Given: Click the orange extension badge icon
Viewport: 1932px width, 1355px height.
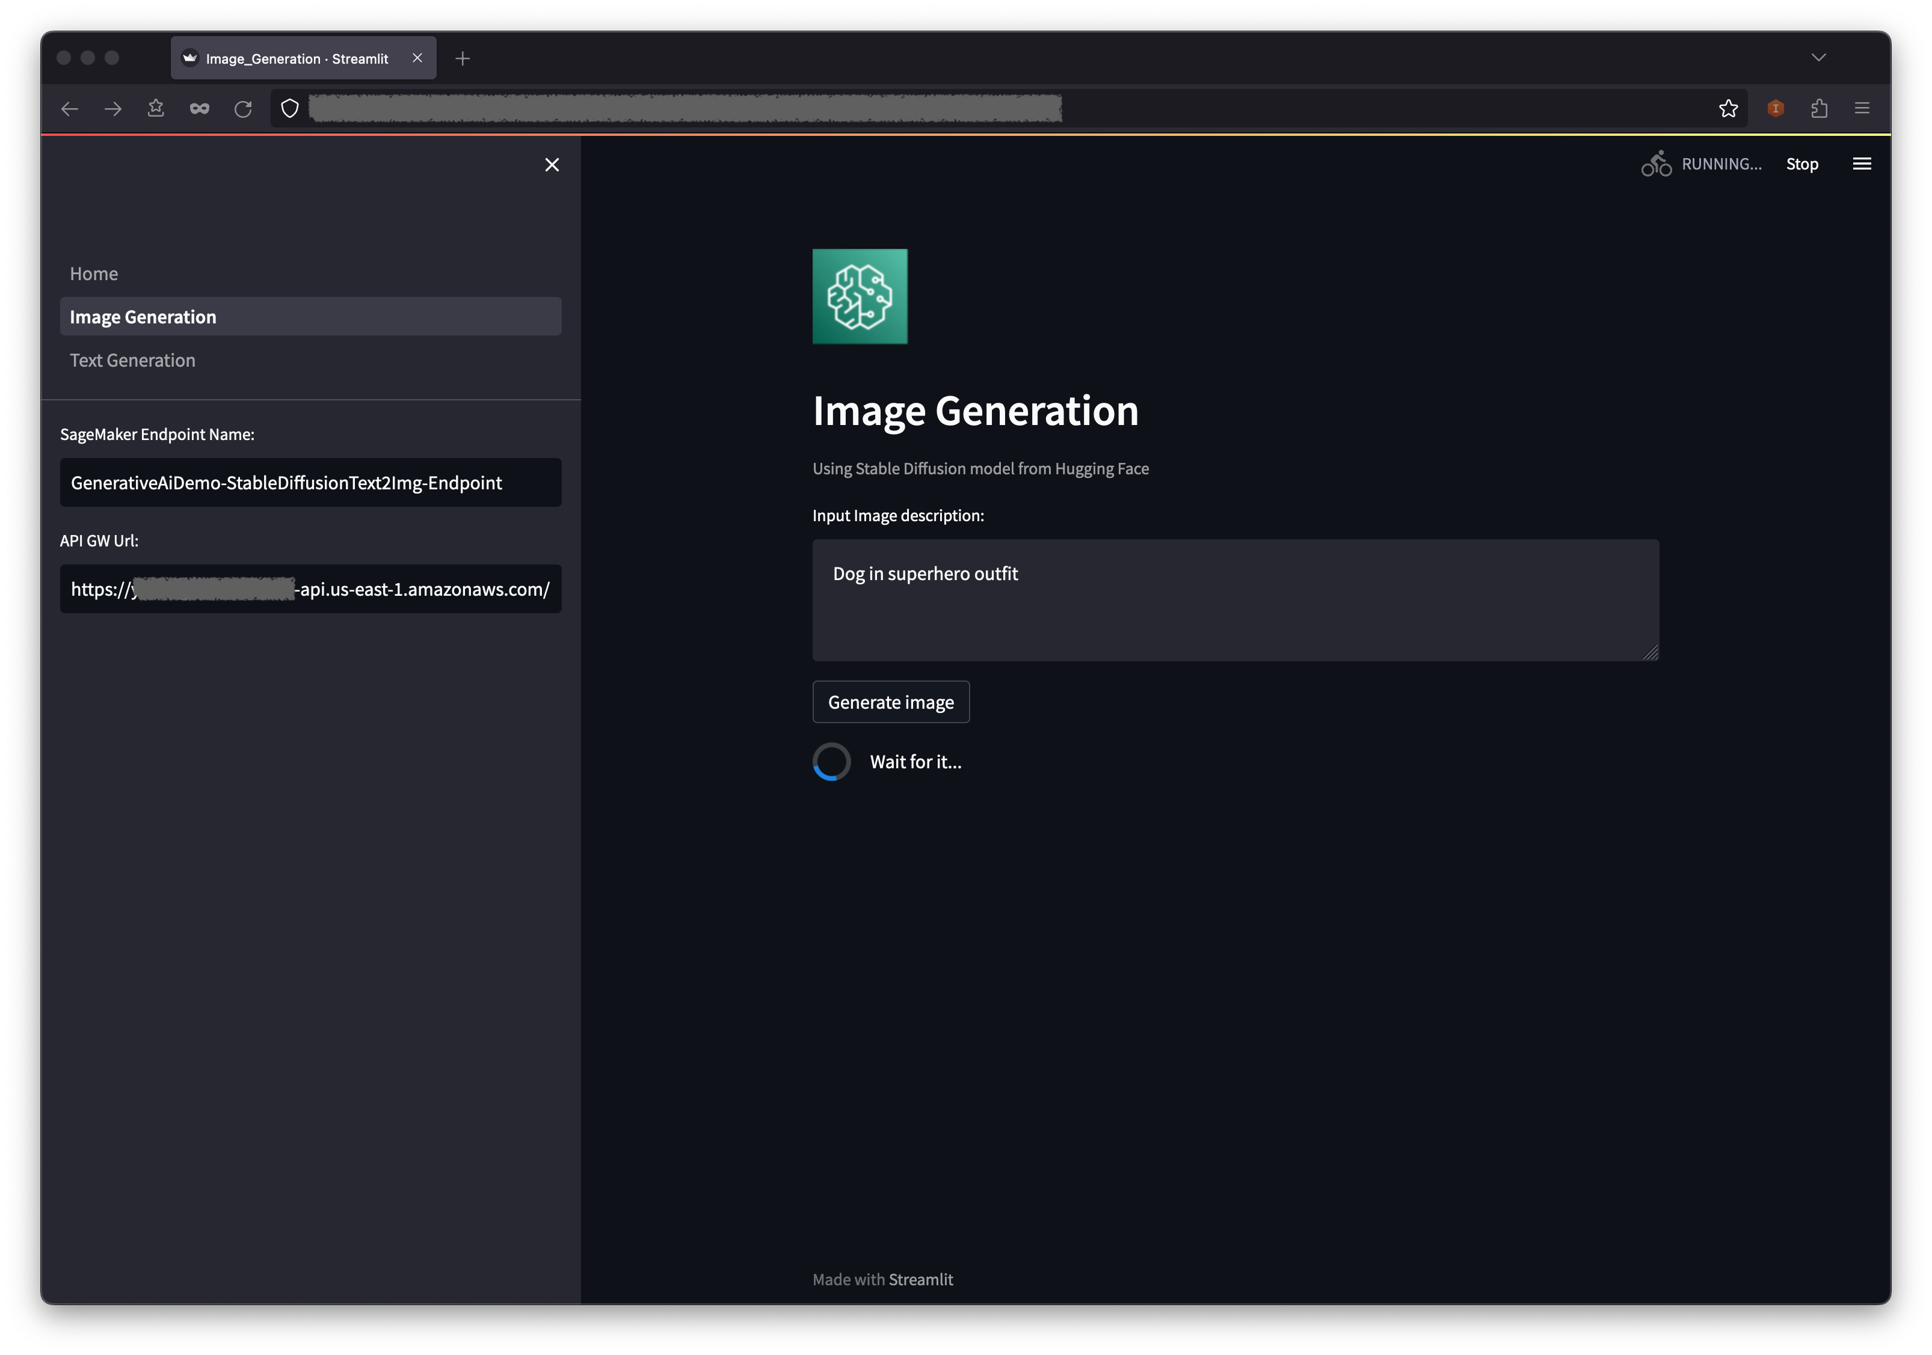Looking at the screenshot, I should click(1776, 108).
